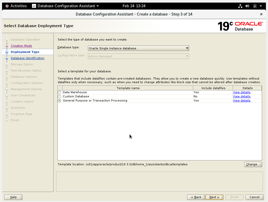
Task: Close the Database Configuration Assistant window
Action: click(261, 14)
